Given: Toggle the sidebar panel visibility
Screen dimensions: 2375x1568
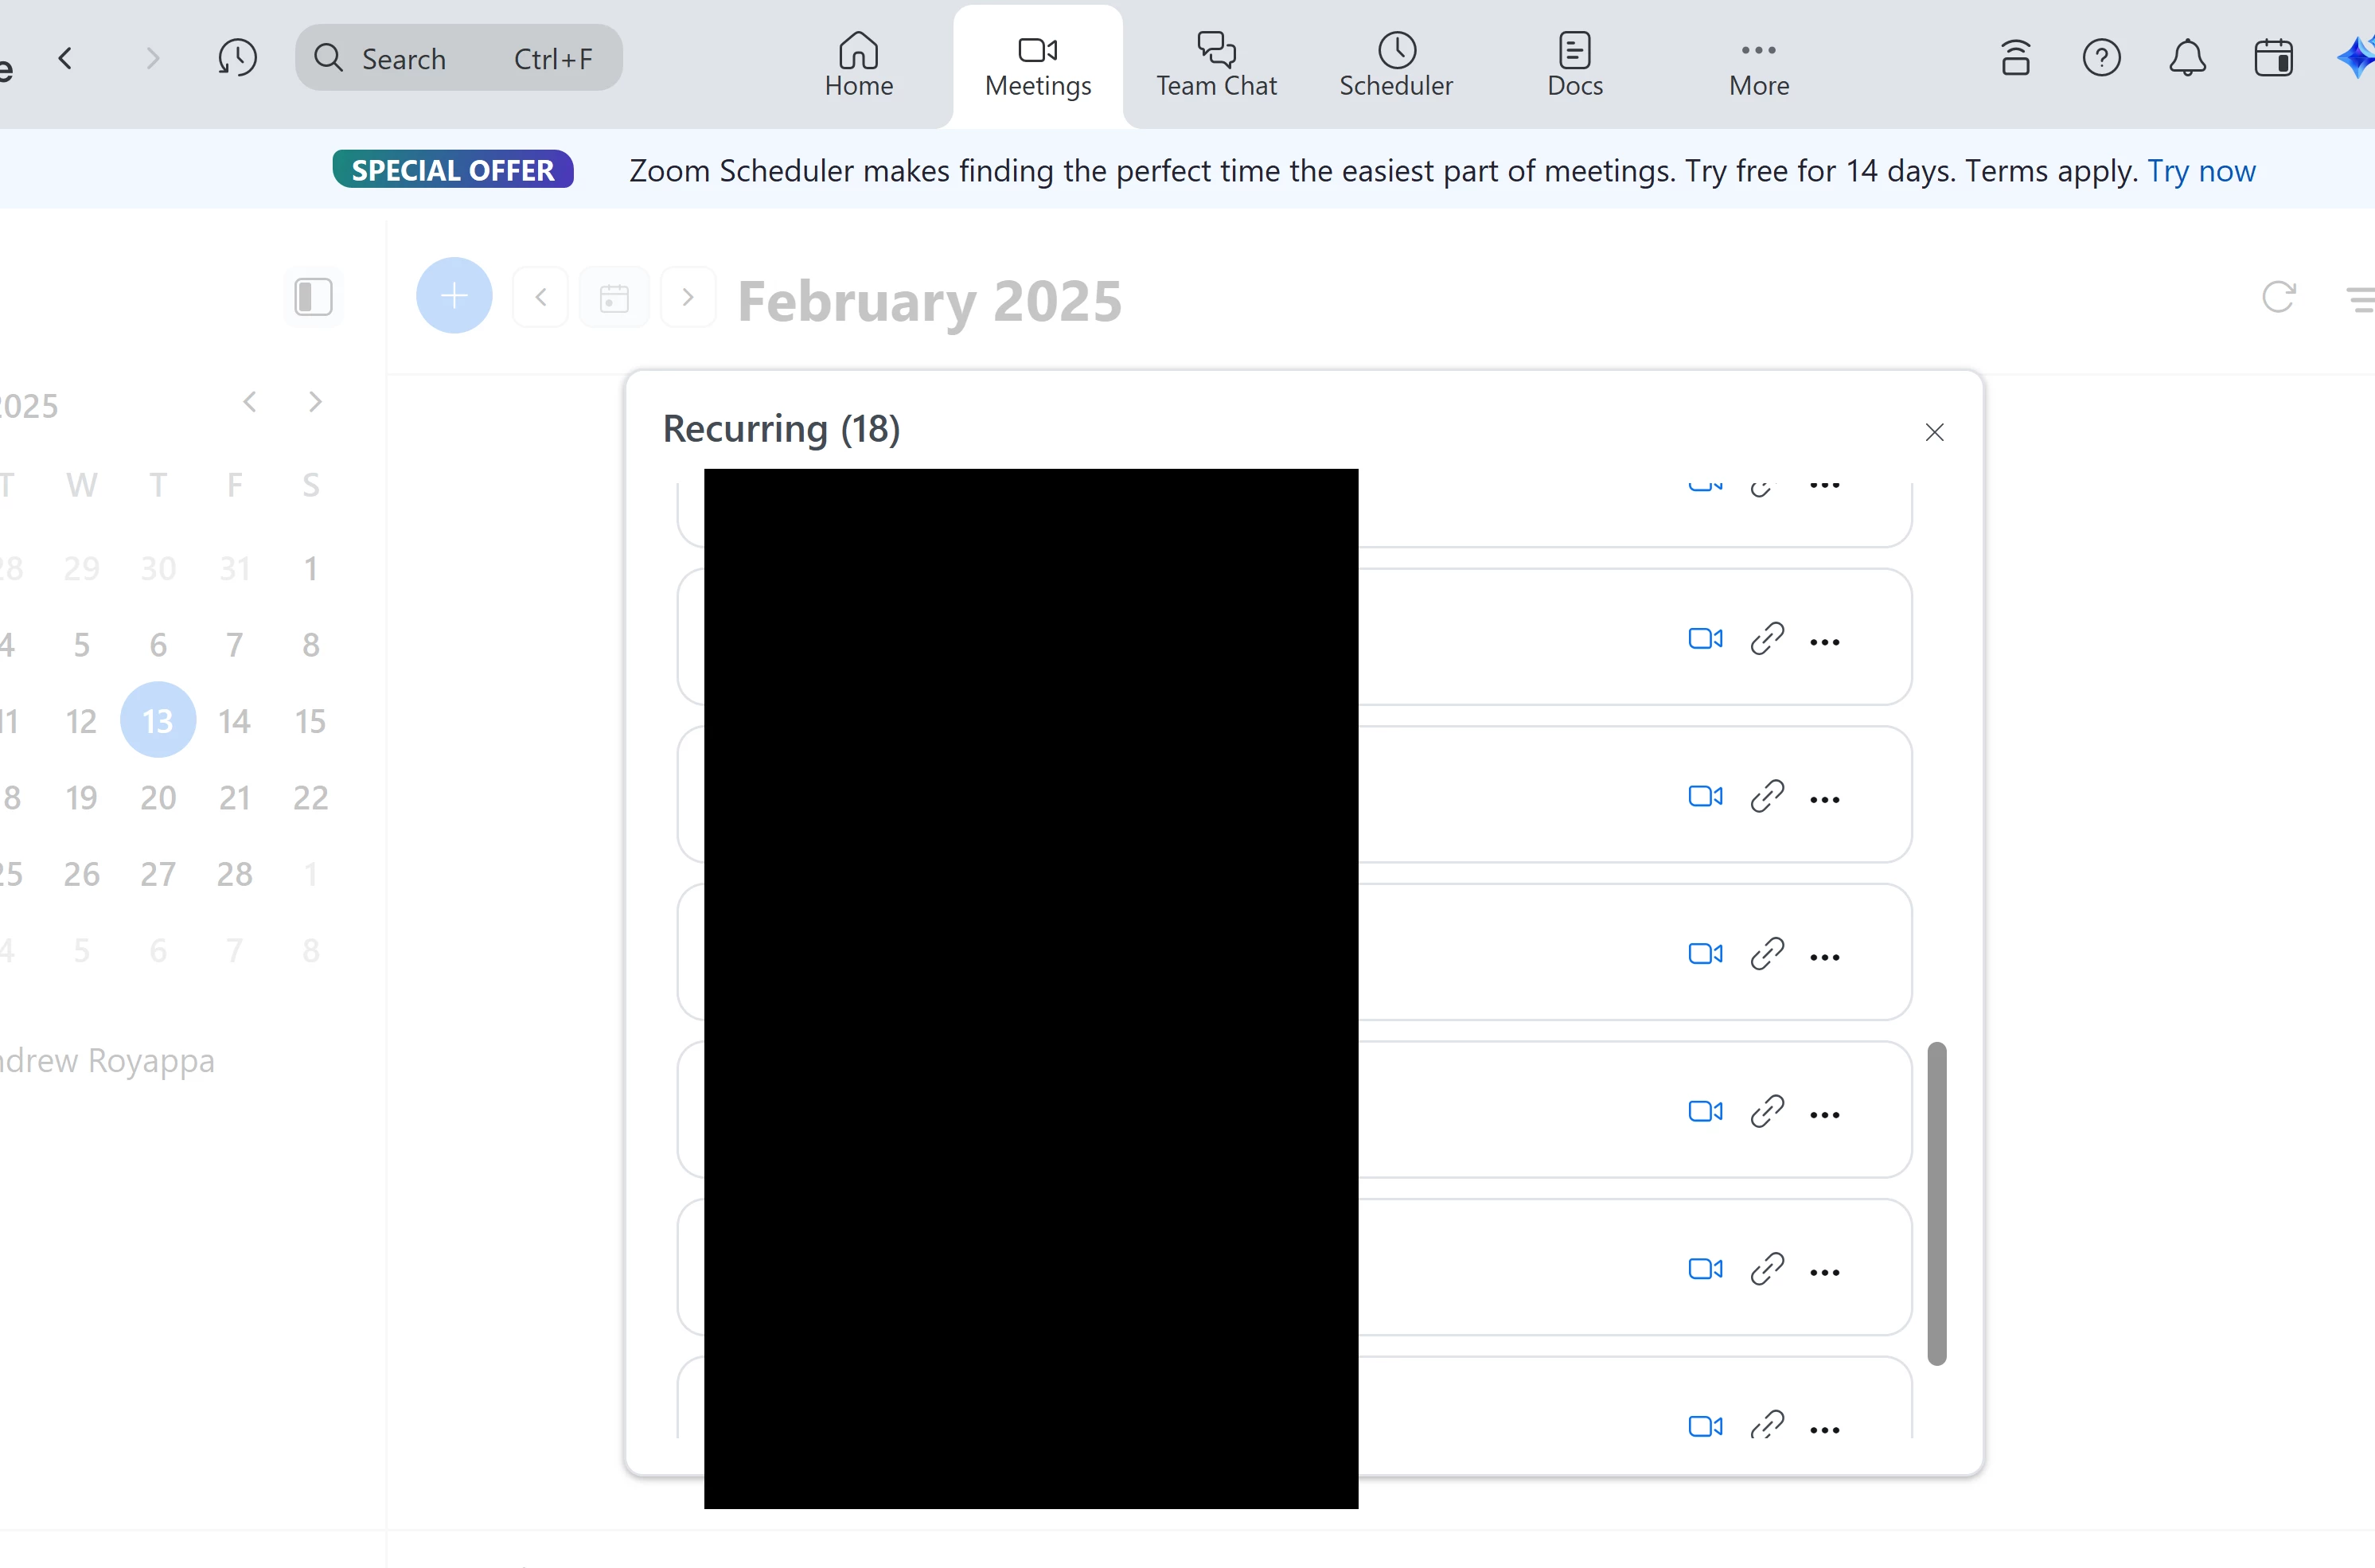Looking at the screenshot, I should click(313, 297).
